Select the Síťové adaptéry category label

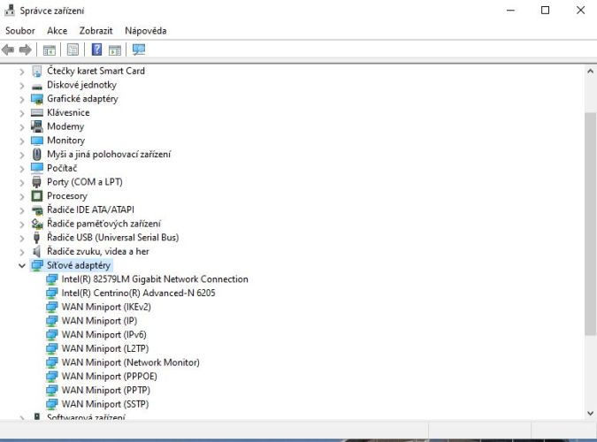pyautogui.click(x=79, y=265)
